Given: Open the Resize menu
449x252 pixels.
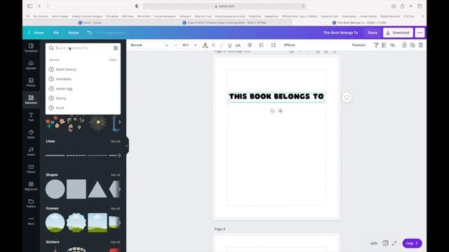Looking at the screenshot, I should click(74, 33).
